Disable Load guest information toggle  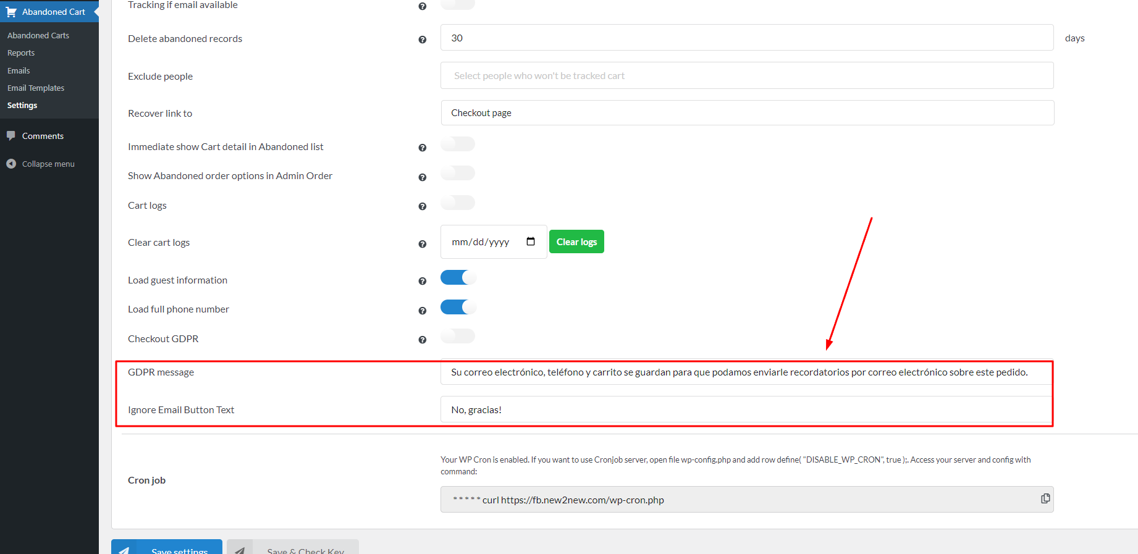(458, 278)
